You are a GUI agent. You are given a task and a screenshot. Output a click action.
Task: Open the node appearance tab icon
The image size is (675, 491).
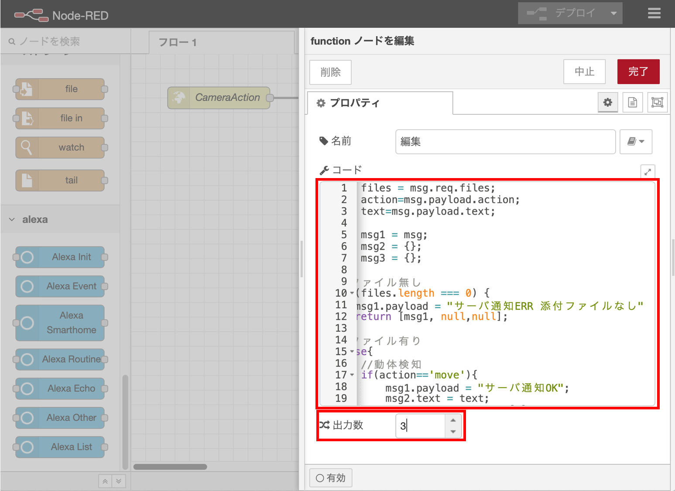coord(657,103)
